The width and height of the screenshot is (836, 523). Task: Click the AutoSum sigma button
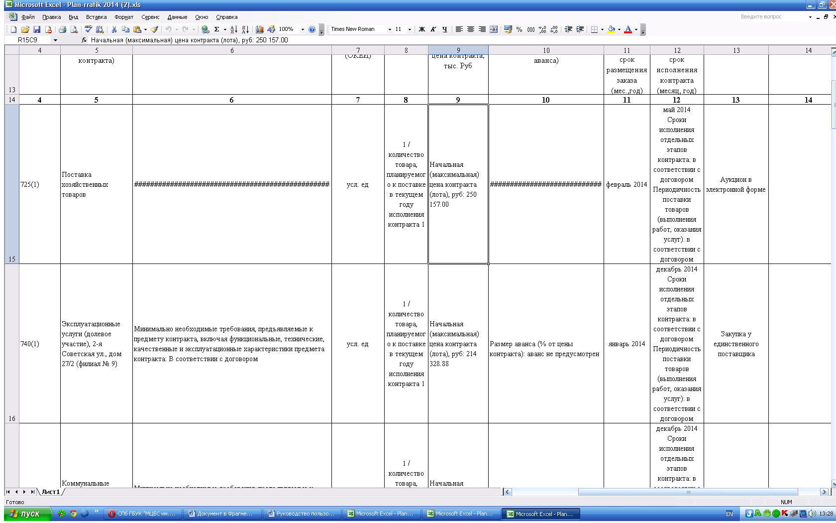217,29
